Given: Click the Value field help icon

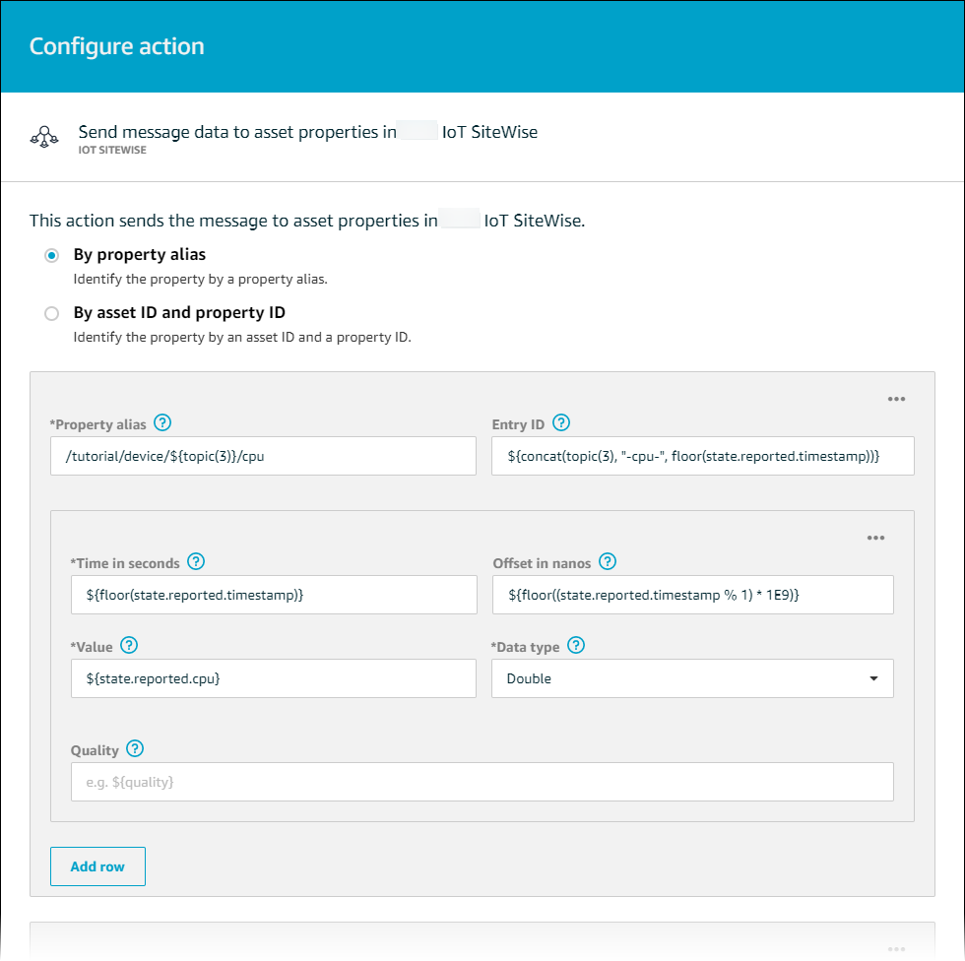Looking at the screenshot, I should 128,646.
